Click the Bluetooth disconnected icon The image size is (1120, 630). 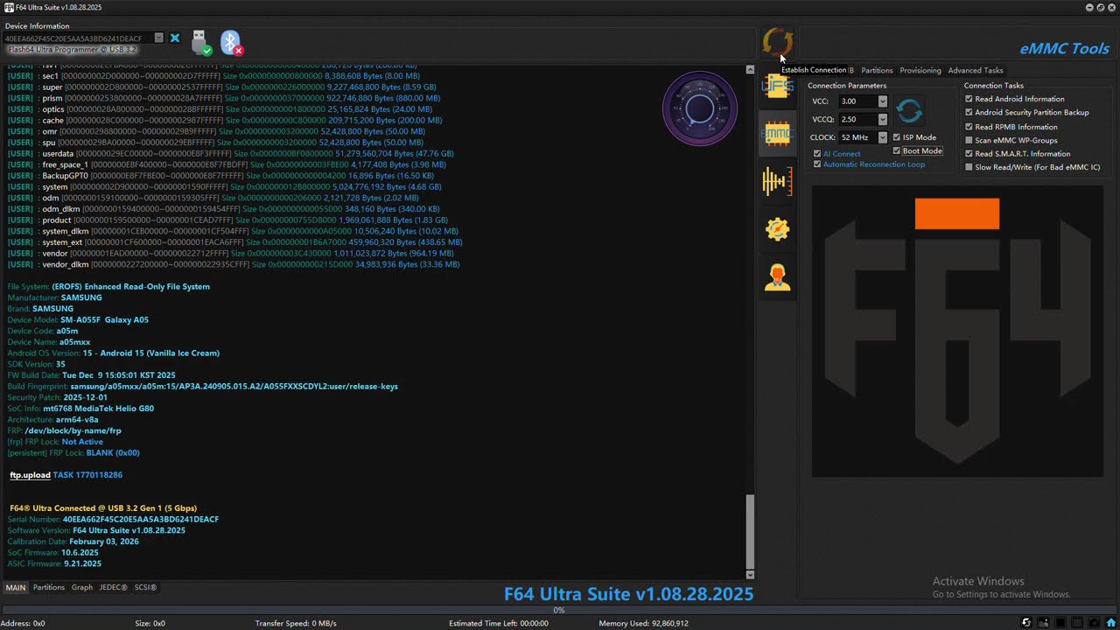[x=231, y=42]
